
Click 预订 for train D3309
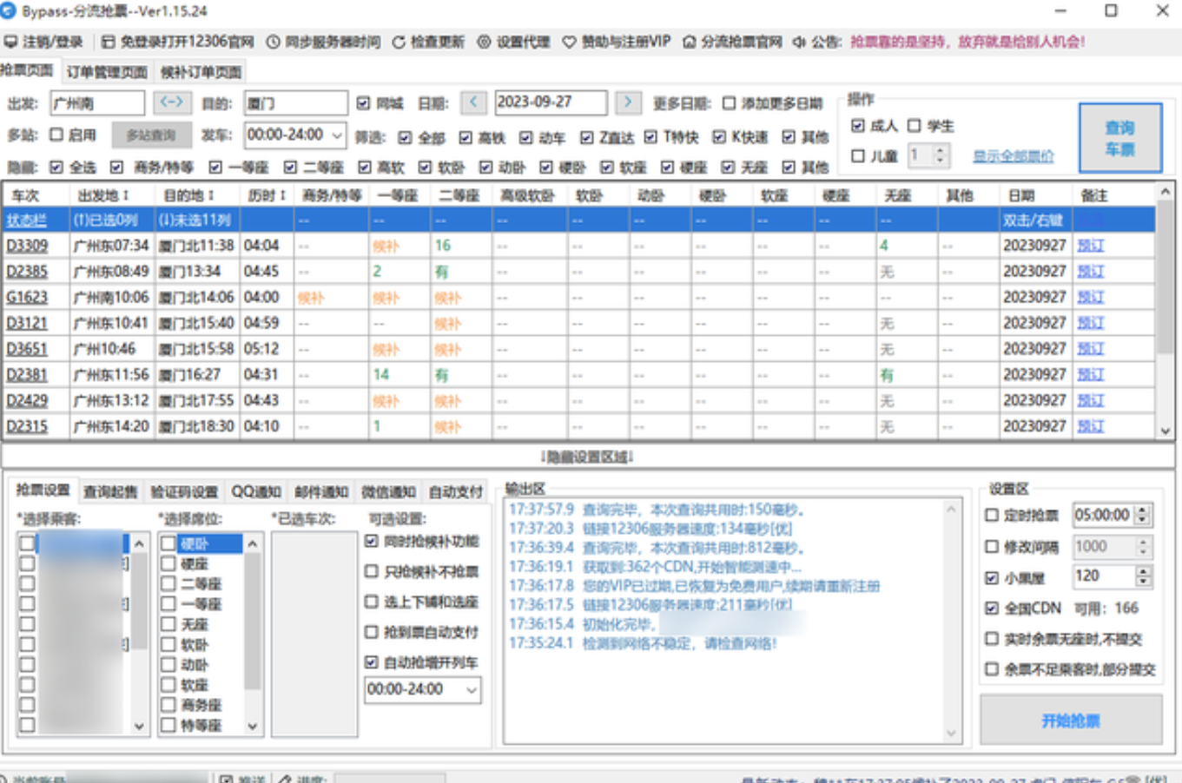[x=1090, y=246]
